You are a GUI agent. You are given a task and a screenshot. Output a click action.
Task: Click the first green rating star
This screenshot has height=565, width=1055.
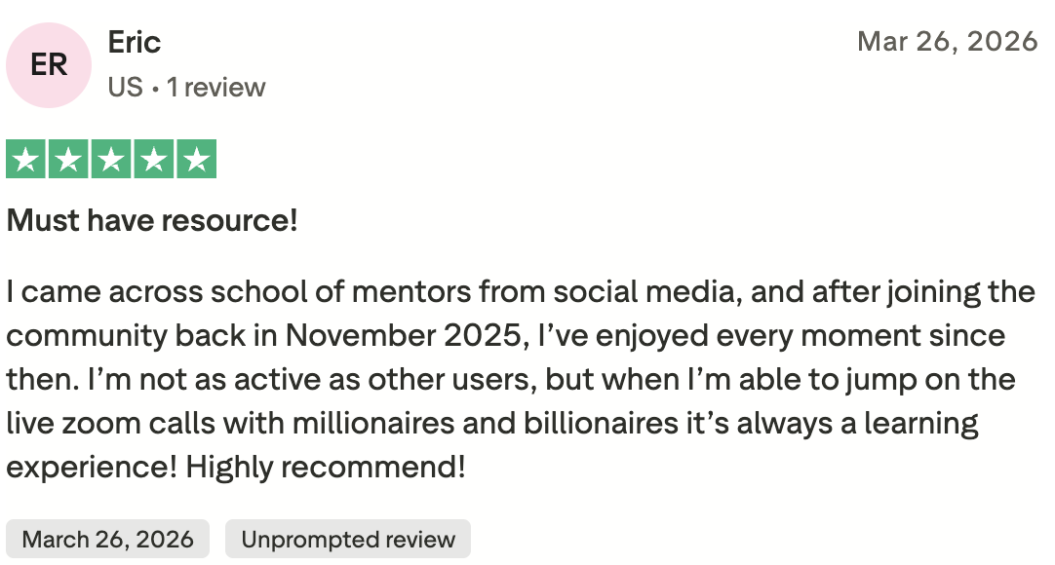pos(25,159)
